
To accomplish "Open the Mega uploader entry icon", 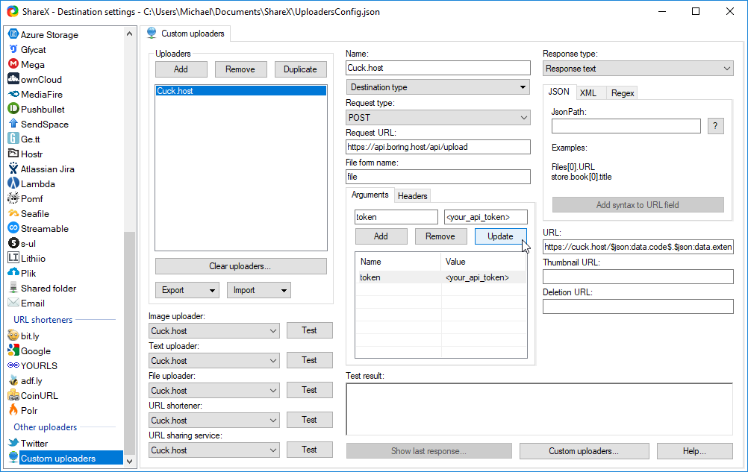I will (13, 64).
